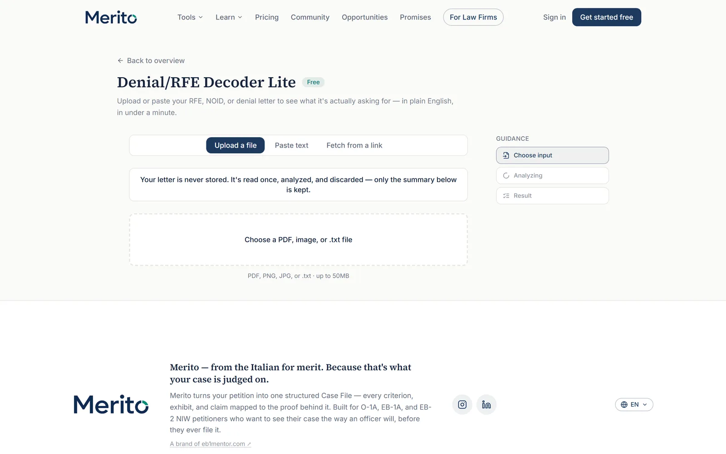Click Sign in
The height and width of the screenshot is (454, 726).
[554, 17]
